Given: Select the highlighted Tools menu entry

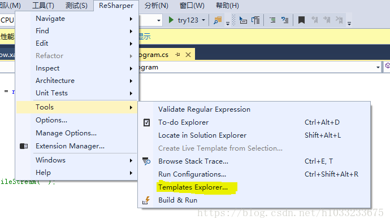Looking at the screenshot, I should (x=77, y=107).
